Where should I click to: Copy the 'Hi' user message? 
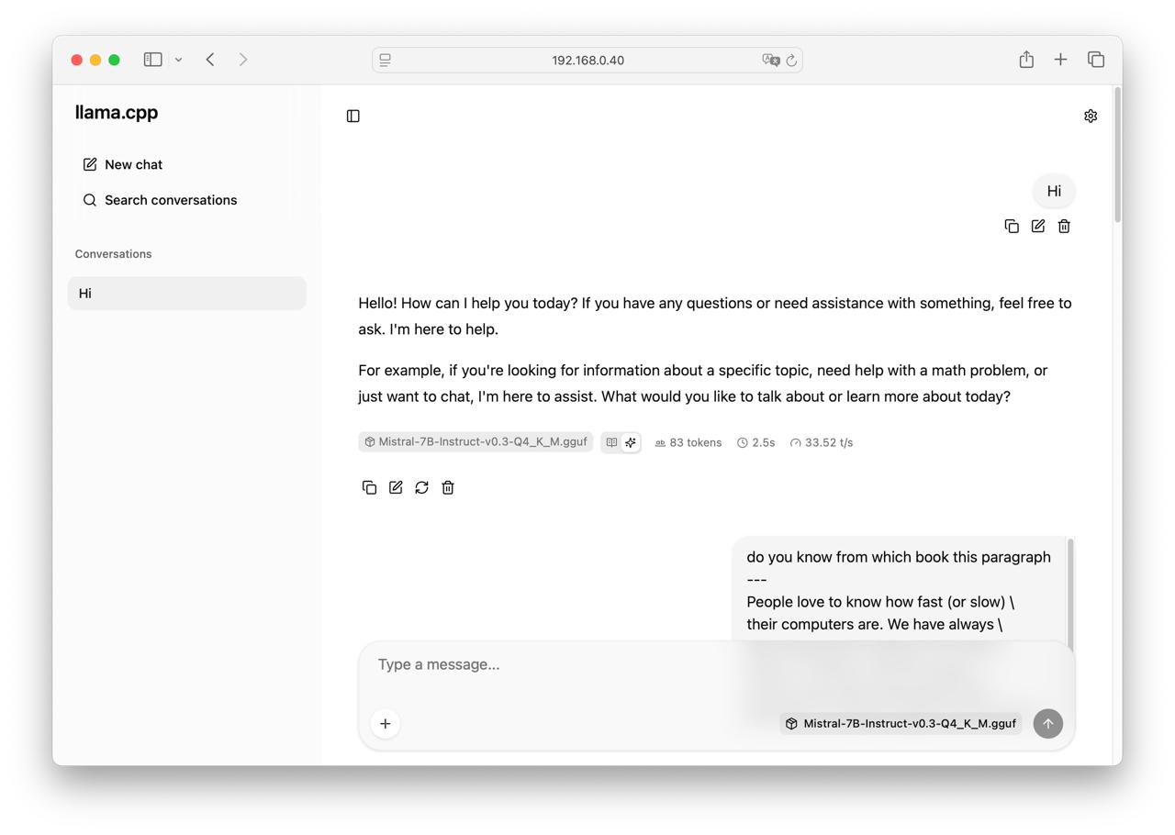tap(1012, 227)
